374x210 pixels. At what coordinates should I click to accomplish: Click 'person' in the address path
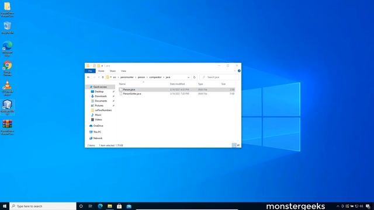tap(141, 77)
